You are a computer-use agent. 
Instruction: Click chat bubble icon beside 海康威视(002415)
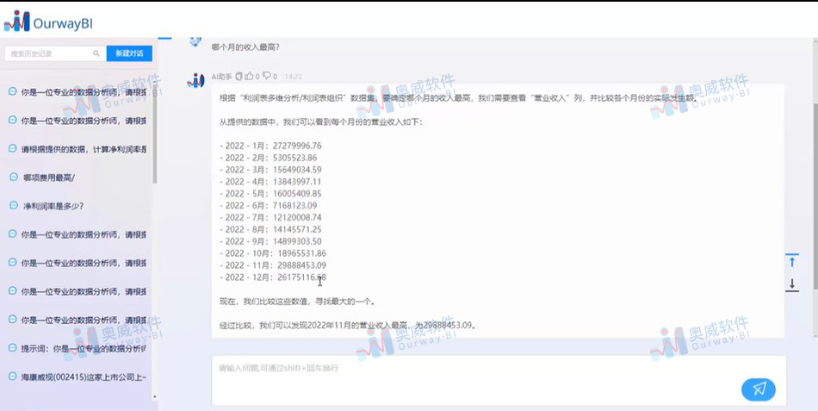point(13,376)
